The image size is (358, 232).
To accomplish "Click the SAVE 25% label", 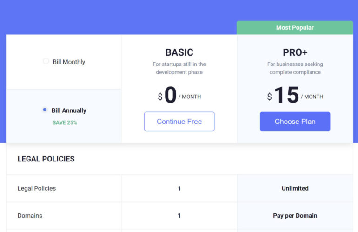I will point(65,123).
